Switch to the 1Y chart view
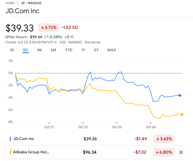193x161 pixels. [83, 50]
